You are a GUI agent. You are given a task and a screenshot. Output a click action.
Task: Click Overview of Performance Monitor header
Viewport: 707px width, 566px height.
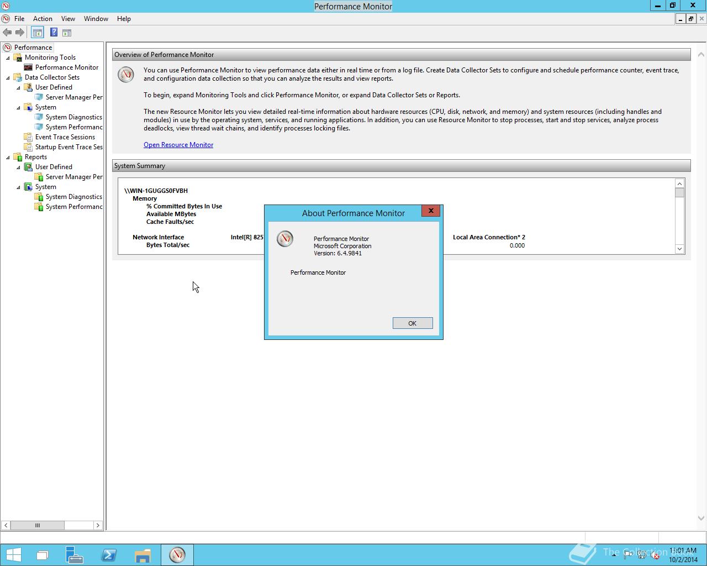[x=402, y=55]
